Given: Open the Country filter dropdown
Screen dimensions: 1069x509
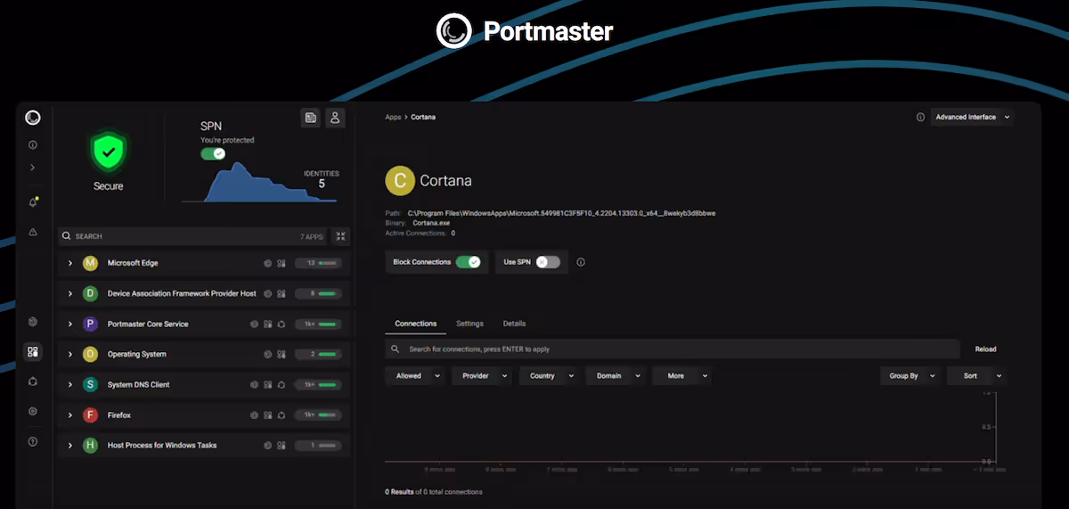Looking at the screenshot, I should tap(548, 376).
